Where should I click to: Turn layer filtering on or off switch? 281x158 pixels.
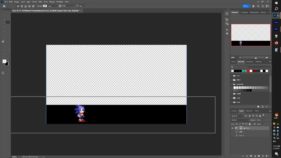click(x=263, y=115)
